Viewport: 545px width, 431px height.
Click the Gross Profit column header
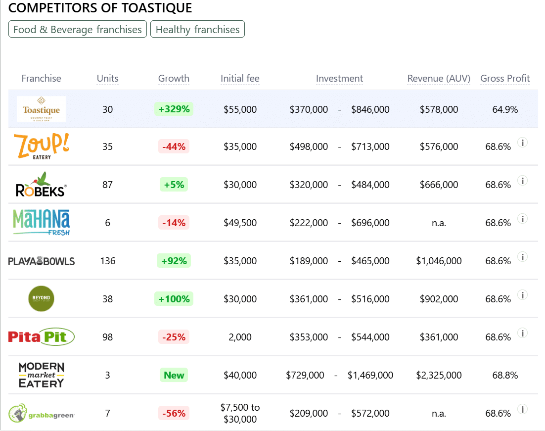click(505, 79)
